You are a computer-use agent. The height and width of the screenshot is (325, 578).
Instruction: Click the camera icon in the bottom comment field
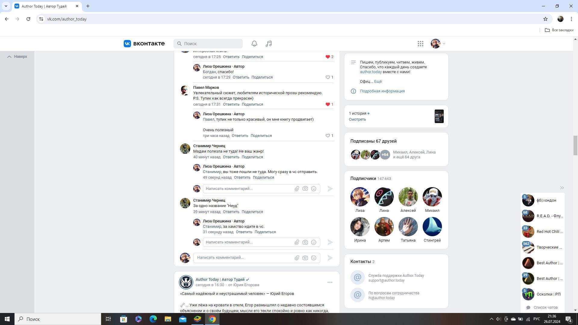[x=305, y=258]
